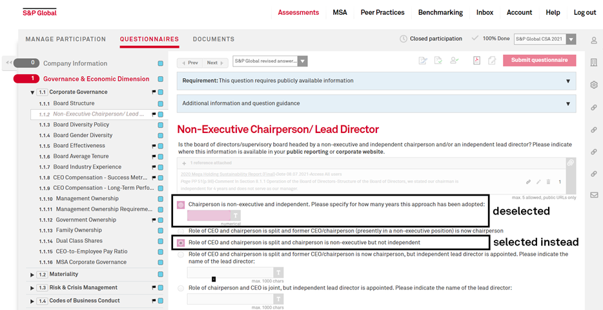
Task: Click link icon in the attached reference row
Action: [529, 181]
